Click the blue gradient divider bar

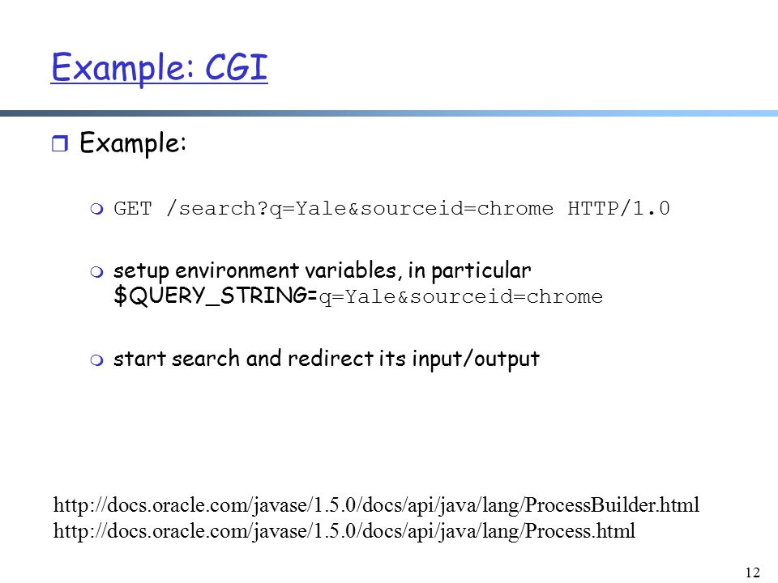pos(389,113)
